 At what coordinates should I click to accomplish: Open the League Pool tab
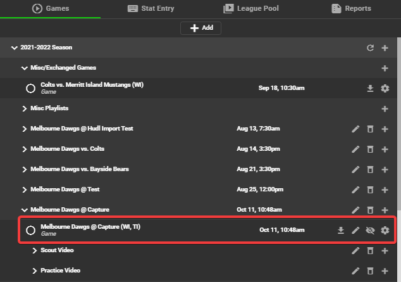[x=251, y=8]
